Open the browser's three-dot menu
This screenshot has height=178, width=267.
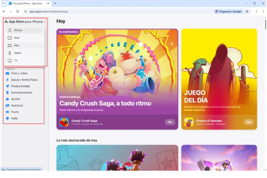263,11
